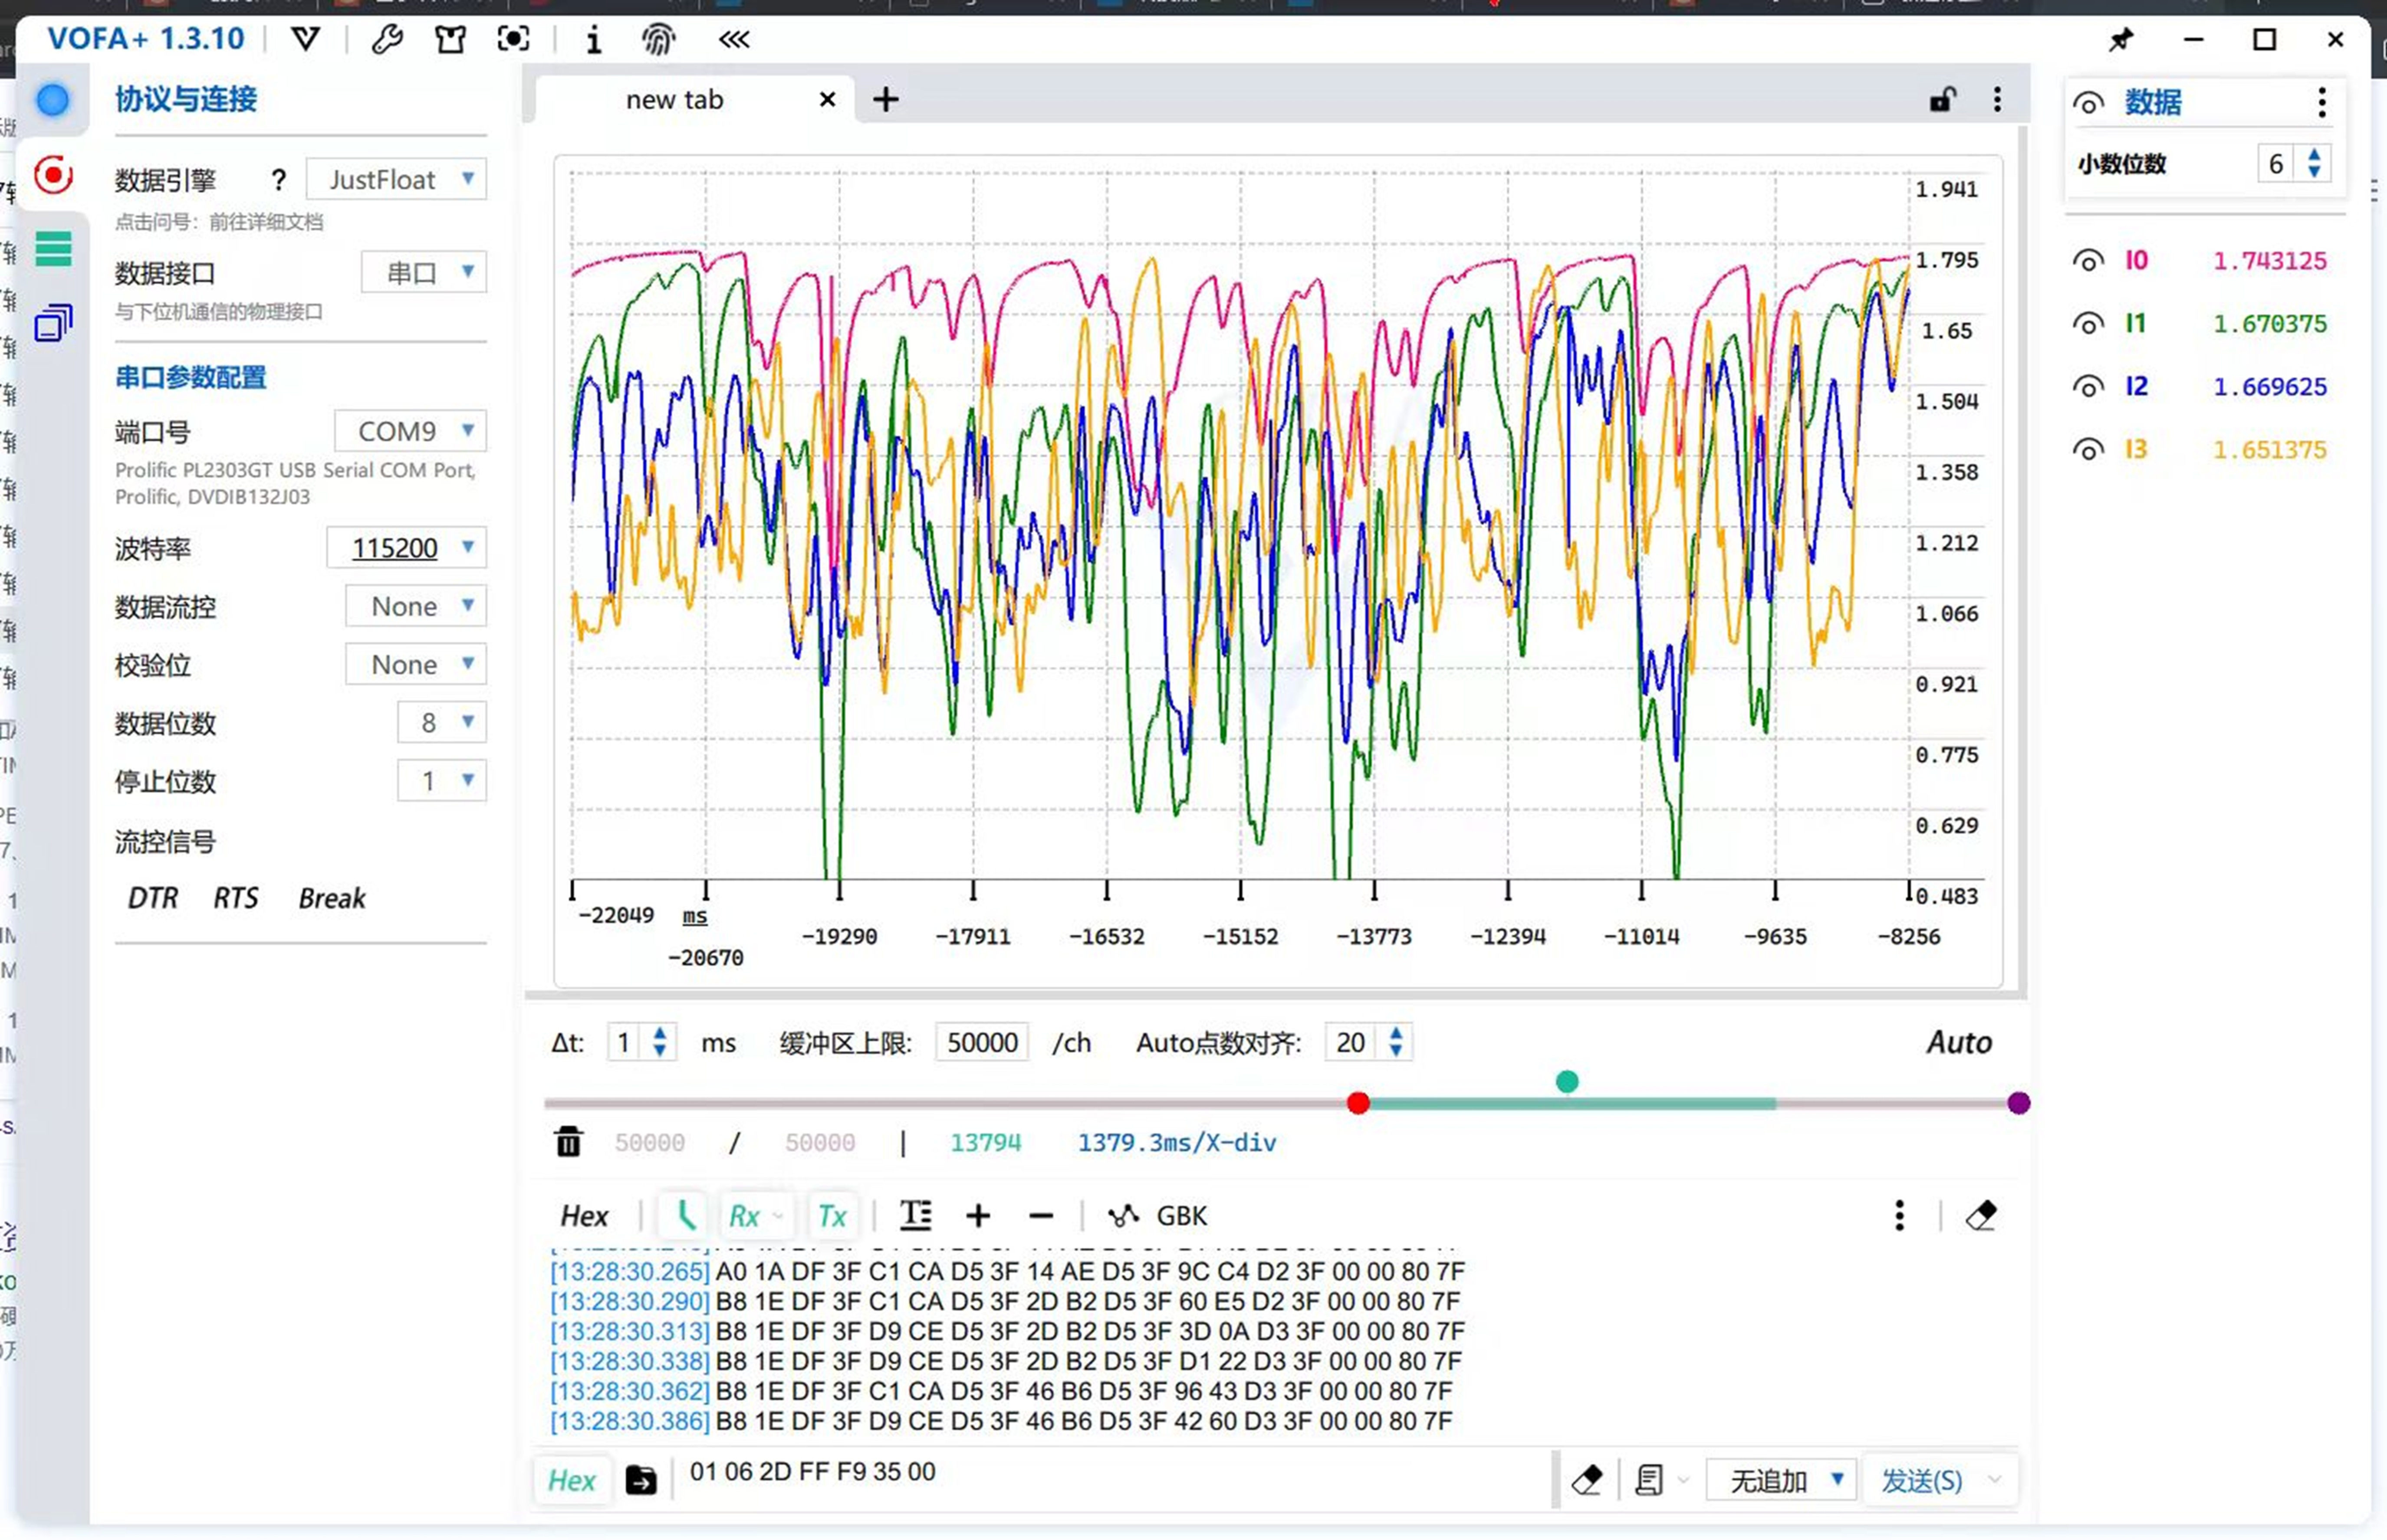This screenshot has width=2387, height=1540.
Task: Click the 缓冲区上限 buffer limit field showing 50000
Action: click(981, 1042)
